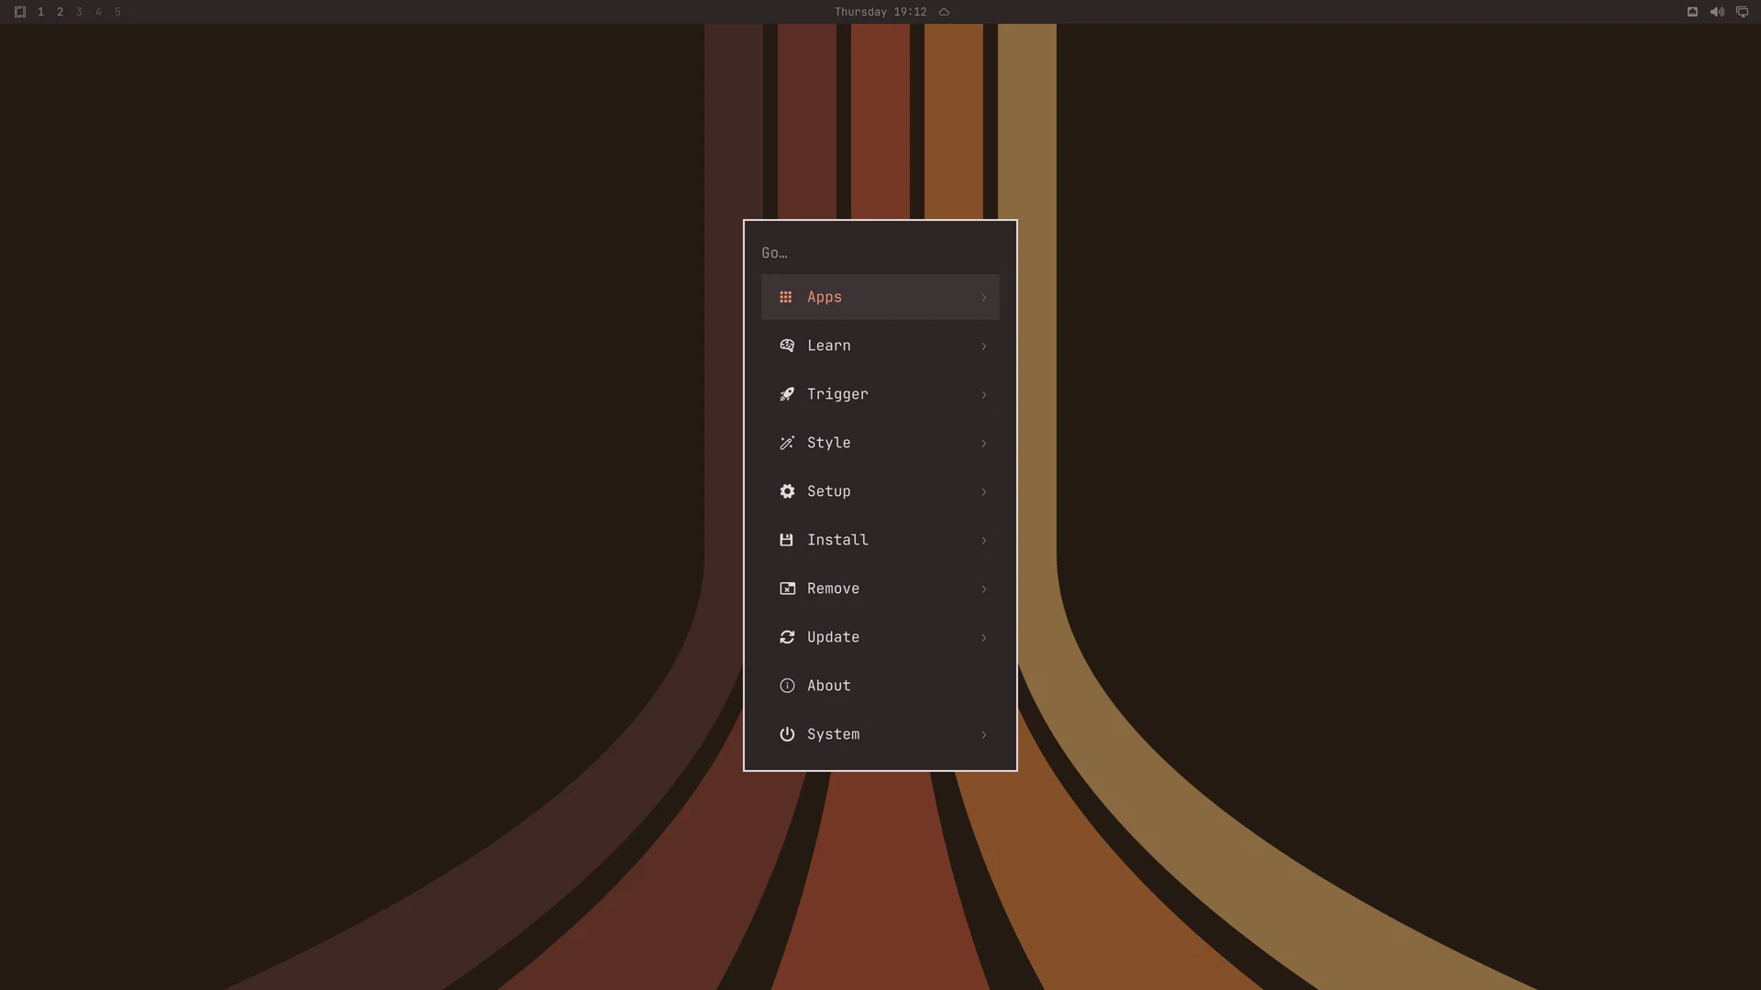
Task: Click the Apps grid icon
Action: [x=786, y=297]
